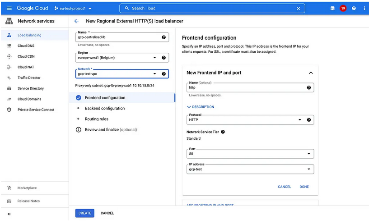Collapse the New Frontend IP and port panel

pos(311,73)
